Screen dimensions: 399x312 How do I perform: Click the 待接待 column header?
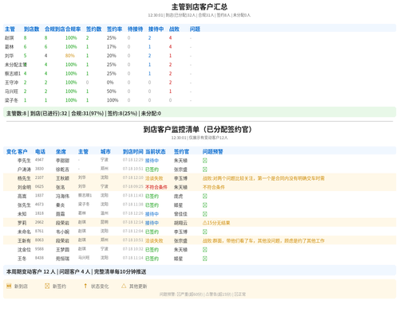[x=135, y=29]
